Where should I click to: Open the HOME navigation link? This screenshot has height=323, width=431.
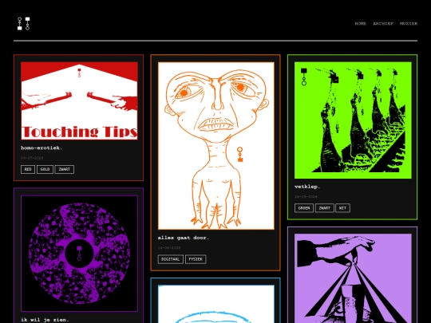pos(360,24)
